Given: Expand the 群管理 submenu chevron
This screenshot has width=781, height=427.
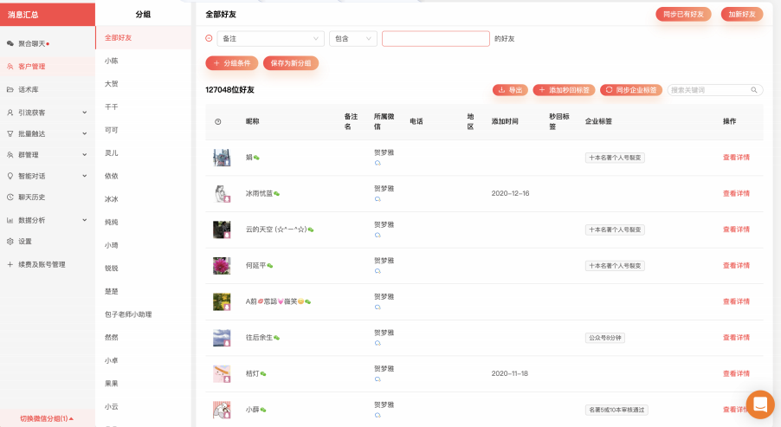Looking at the screenshot, I should (85, 155).
